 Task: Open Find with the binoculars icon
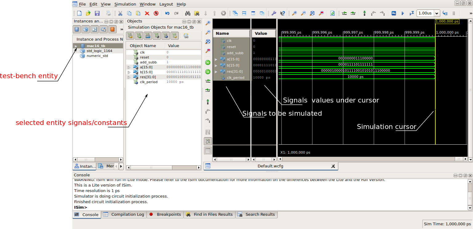(x=188, y=13)
